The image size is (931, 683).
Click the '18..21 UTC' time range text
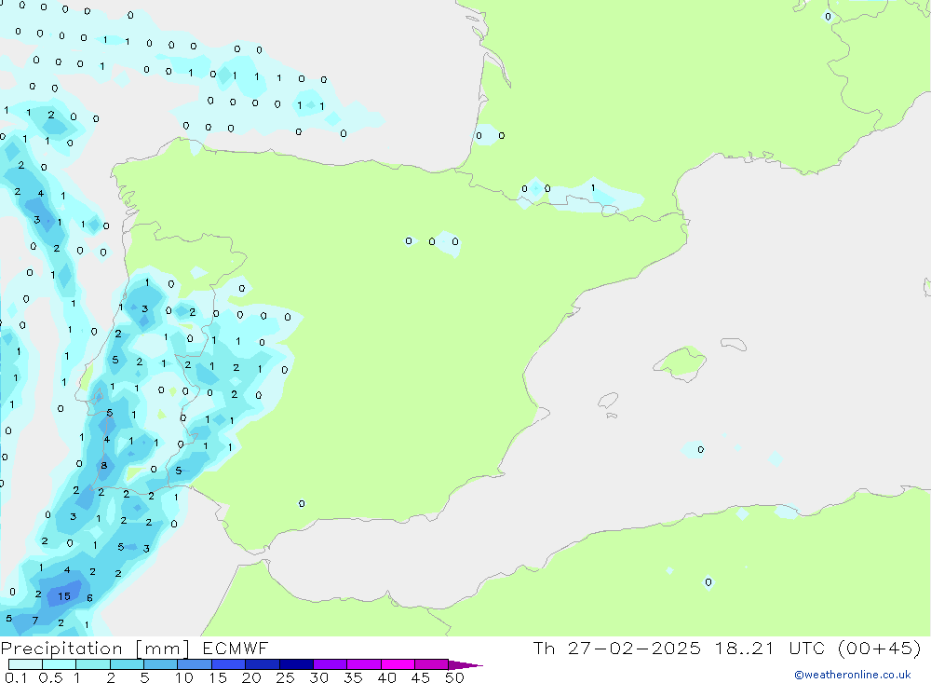[x=770, y=648]
